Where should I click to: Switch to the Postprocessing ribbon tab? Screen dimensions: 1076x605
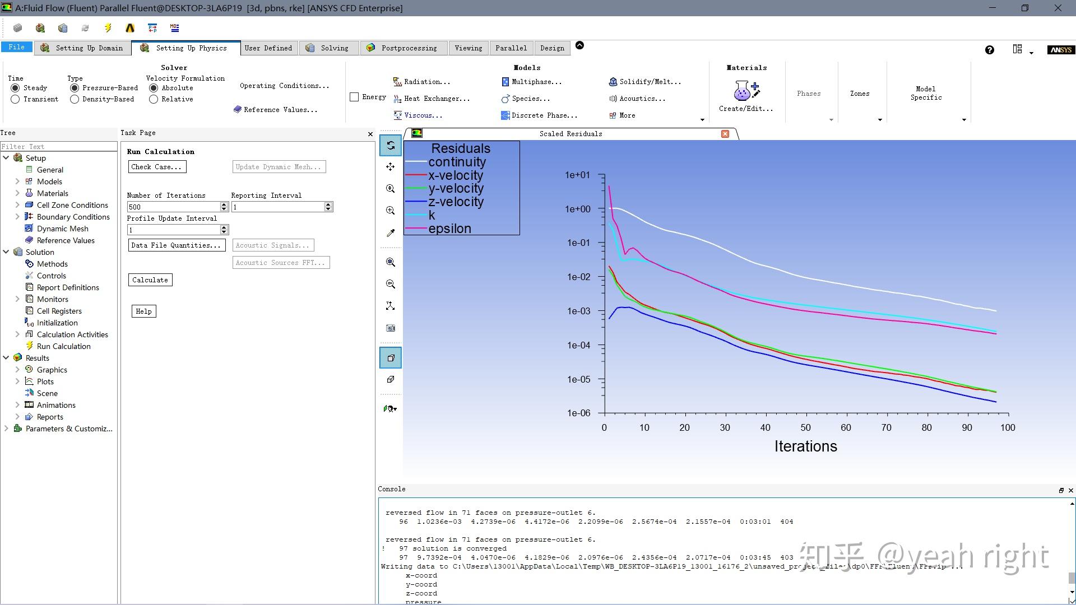(x=409, y=48)
